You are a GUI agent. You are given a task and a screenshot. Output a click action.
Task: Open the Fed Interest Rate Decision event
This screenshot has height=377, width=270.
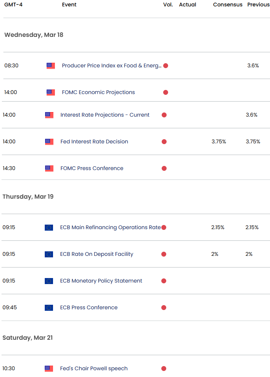point(94,142)
